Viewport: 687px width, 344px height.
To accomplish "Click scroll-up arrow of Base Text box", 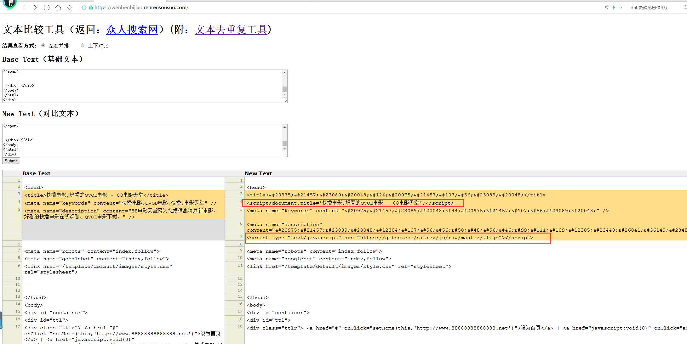I will tap(284, 73).
